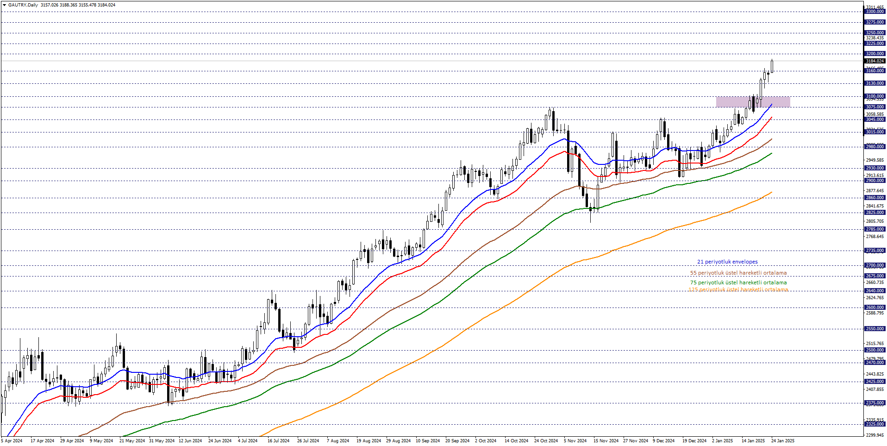
Task: Click the 2900.000 horizontal level label
Action: (875, 181)
